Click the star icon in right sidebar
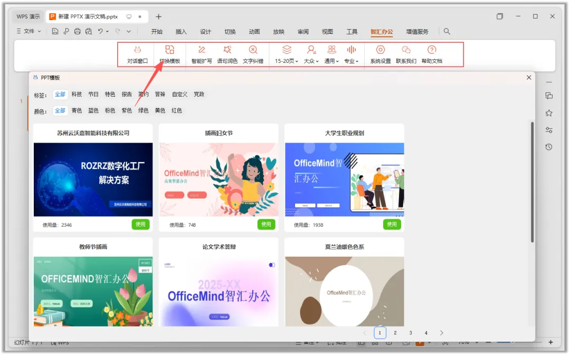Screen dimensions: 570x355 (x=549, y=113)
